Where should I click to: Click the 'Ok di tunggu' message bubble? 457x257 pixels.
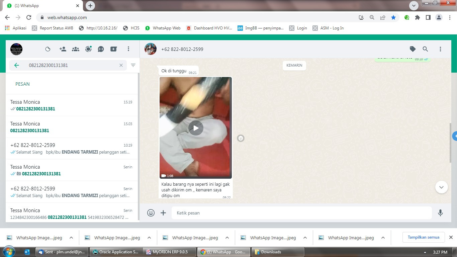tap(179, 71)
